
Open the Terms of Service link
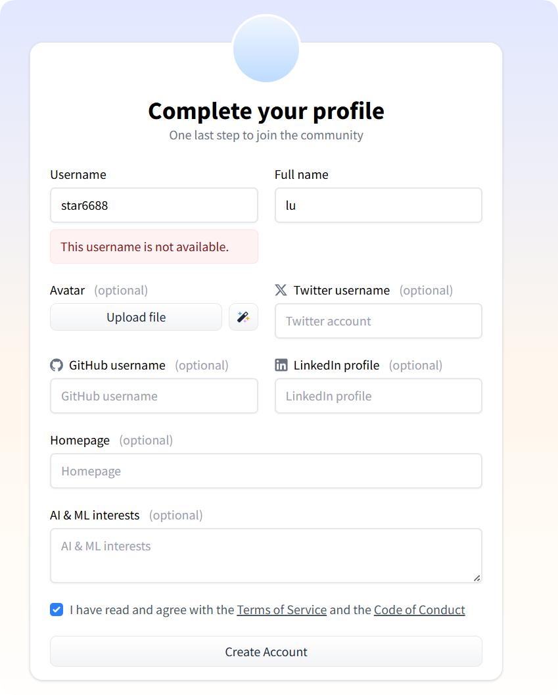281,610
